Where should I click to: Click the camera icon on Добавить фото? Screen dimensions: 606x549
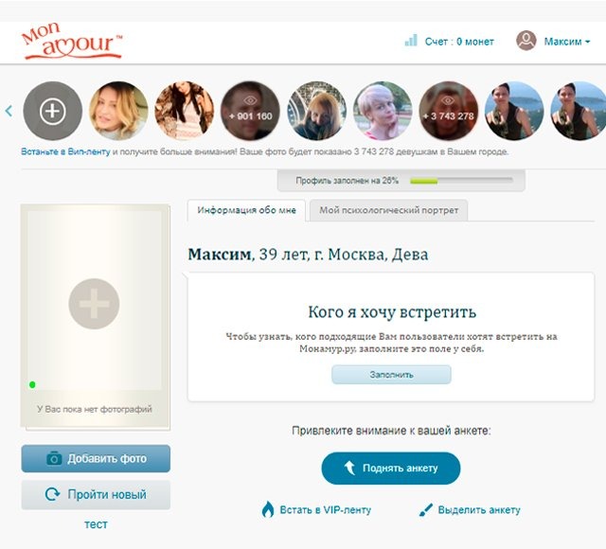coord(54,458)
